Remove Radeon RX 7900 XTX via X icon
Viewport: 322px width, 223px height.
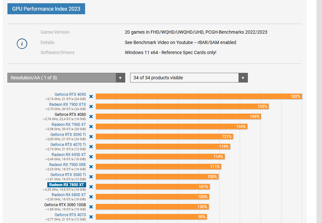point(91,106)
